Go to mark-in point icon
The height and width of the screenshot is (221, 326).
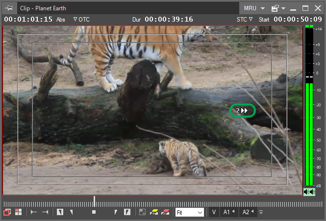pyautogui.click(x=34, y=212)
